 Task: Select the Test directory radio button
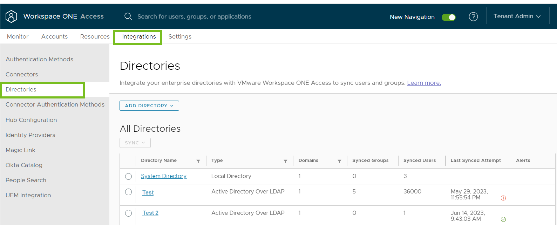click(128, 192)
